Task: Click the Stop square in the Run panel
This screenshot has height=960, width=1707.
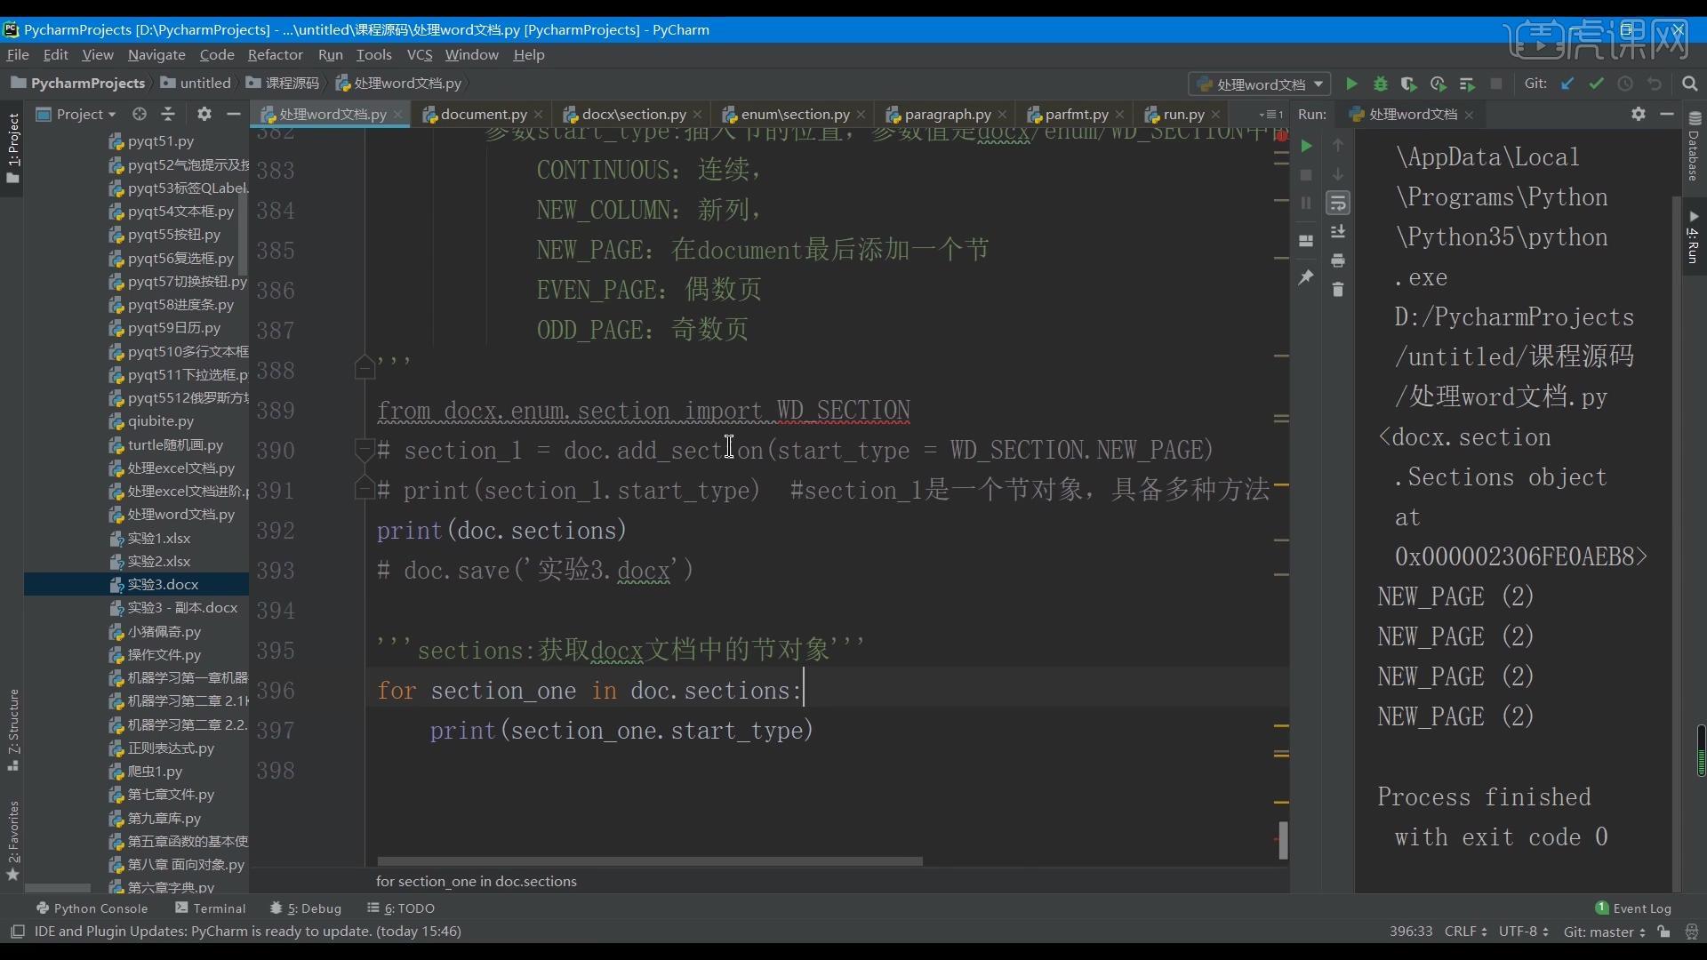Action: [x=1306, y=175]
